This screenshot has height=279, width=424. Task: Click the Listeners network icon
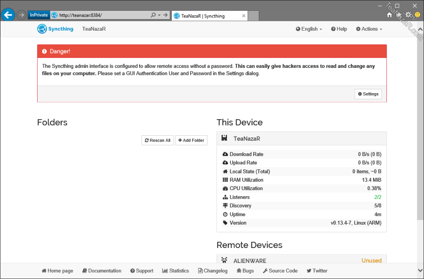coord(225,197)
